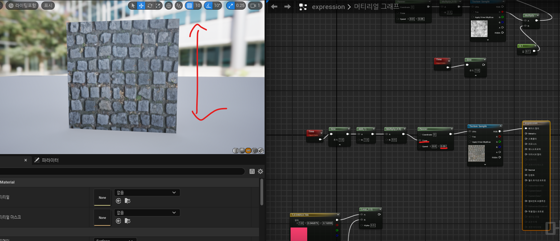Choose the translate (move) transform tool

[x=141, y=6]
